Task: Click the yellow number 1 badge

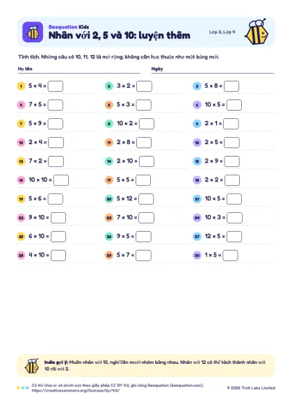Action: (x=21, y=86)
